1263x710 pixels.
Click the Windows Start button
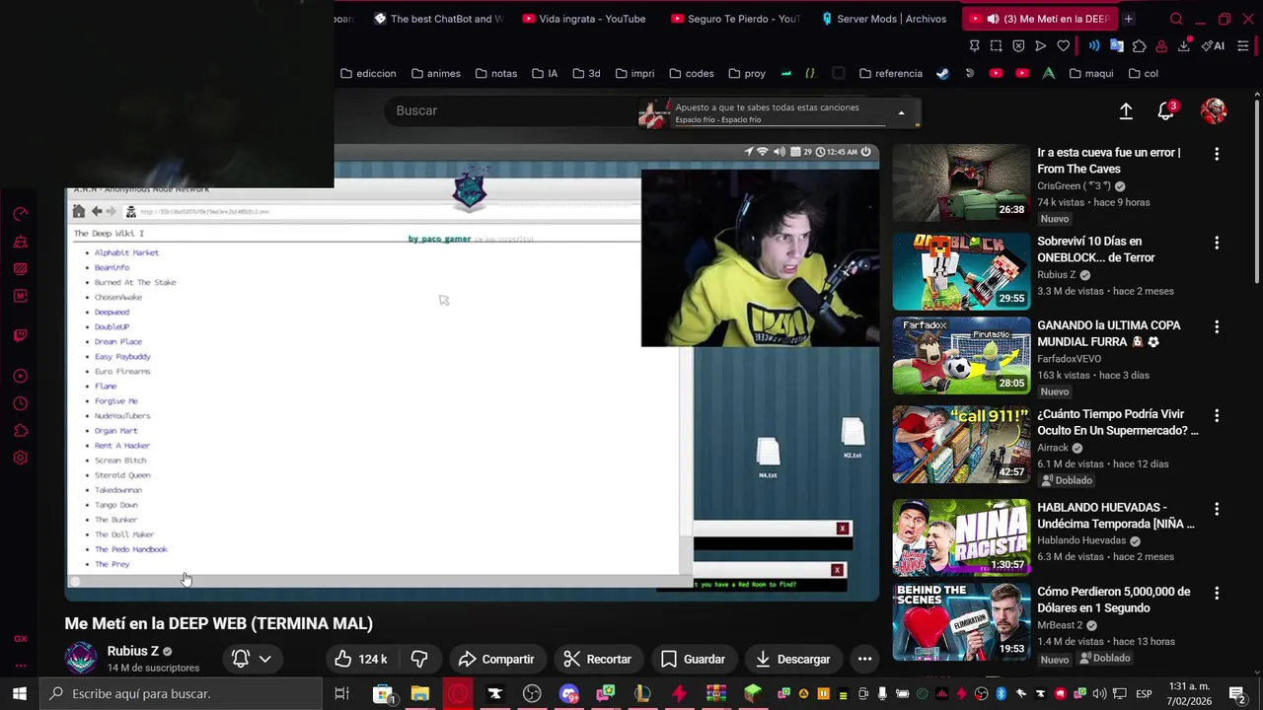20,693
